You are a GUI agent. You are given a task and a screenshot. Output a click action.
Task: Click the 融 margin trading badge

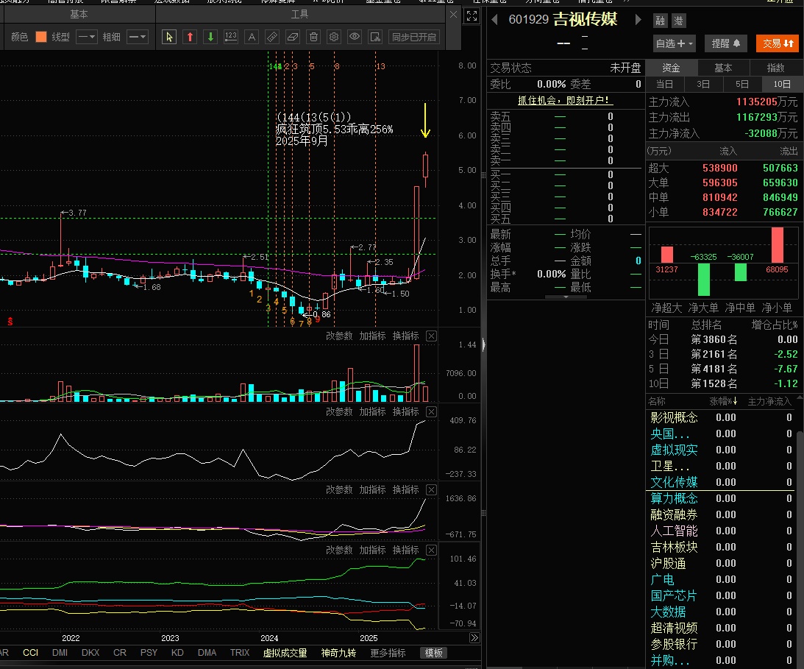tap(661, 21)
